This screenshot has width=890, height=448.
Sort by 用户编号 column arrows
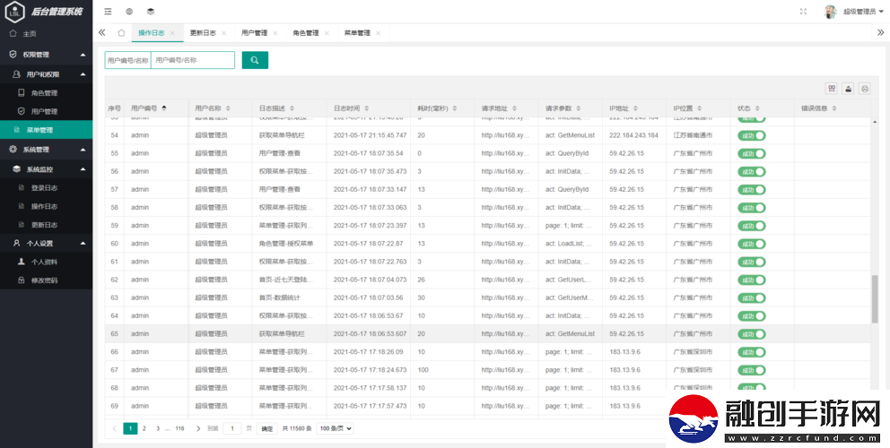point(164,108)
